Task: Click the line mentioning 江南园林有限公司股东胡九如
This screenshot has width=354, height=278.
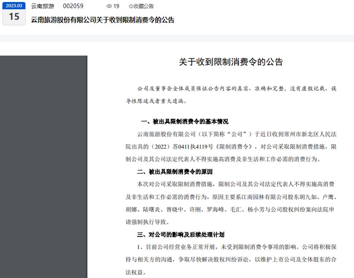Action: click(x=231, y=197)
